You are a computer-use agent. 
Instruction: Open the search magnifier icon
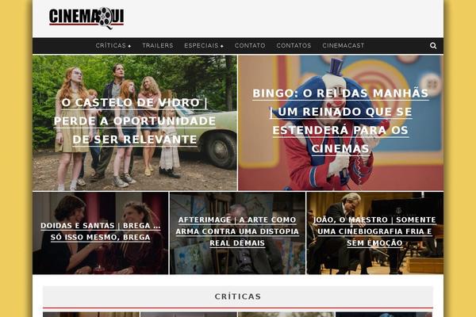[x=433, y=46]
